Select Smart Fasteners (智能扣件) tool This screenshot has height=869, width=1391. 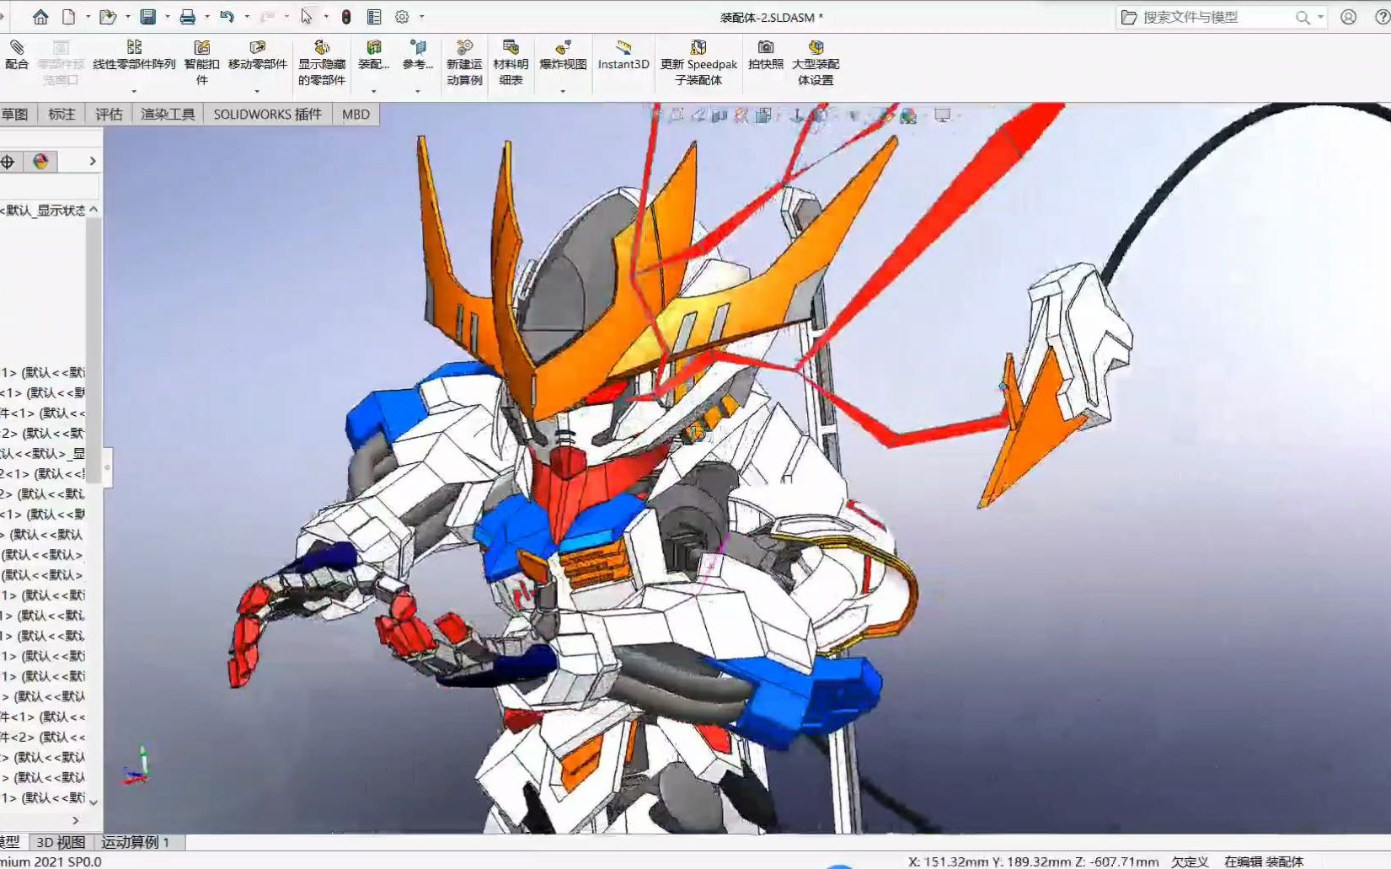tap(201, 63)
